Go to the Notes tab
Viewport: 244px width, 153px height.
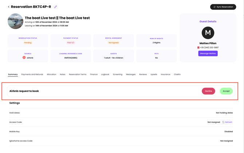63,75
